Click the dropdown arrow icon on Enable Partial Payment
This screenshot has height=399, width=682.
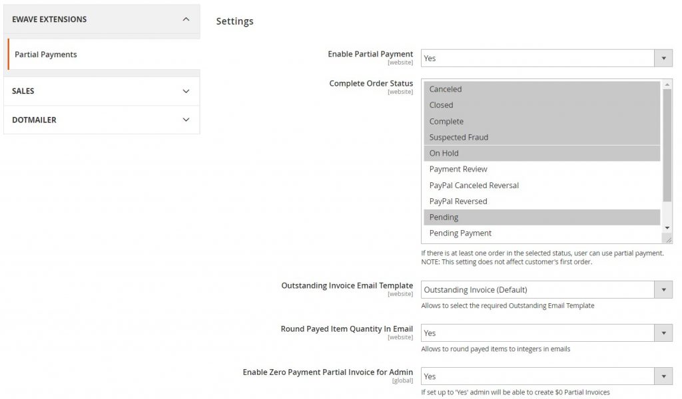click(x=663, y=58)
